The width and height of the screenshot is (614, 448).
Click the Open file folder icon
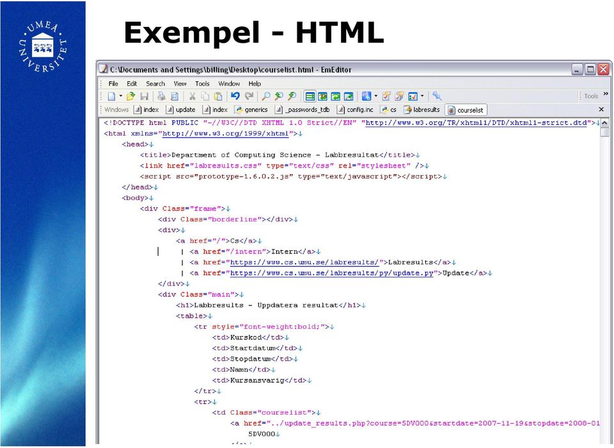tap(130, 97)
